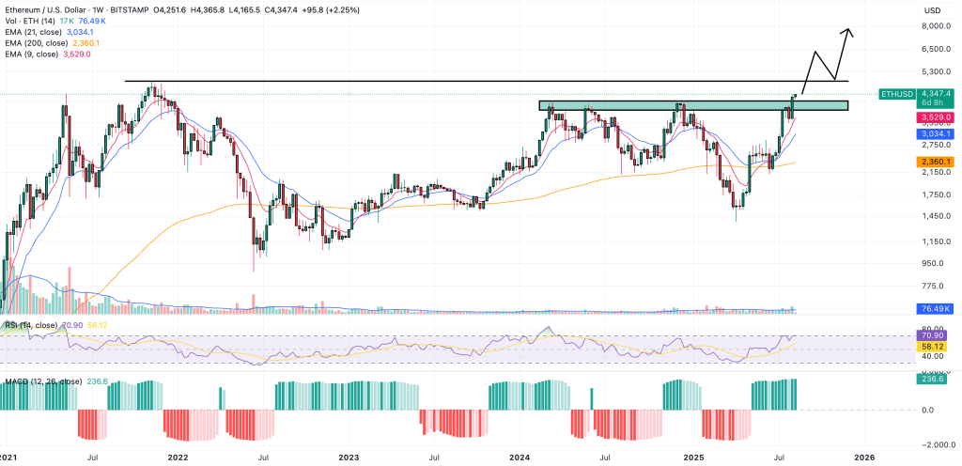
Task: Click the 5,300.0 price axis label
Action: [x=939, y=71]
